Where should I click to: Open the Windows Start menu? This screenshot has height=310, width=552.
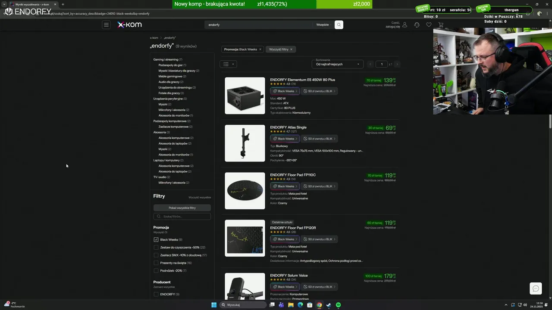[x=214, y=305]
